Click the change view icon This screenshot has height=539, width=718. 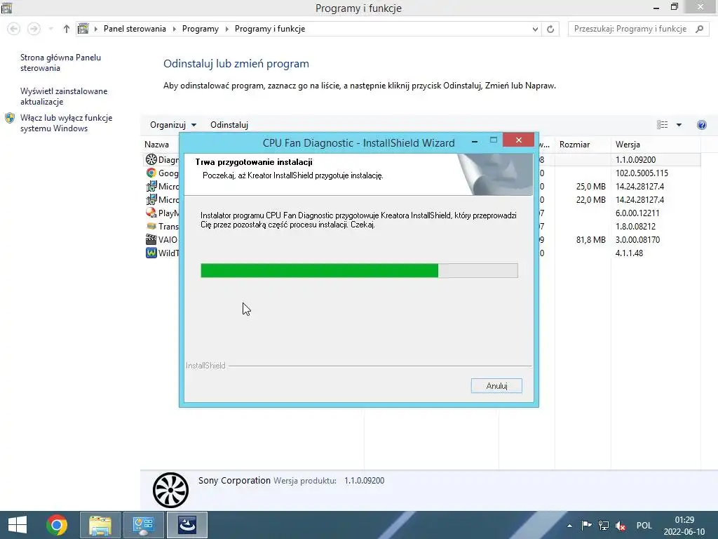[x=662, y=125]
